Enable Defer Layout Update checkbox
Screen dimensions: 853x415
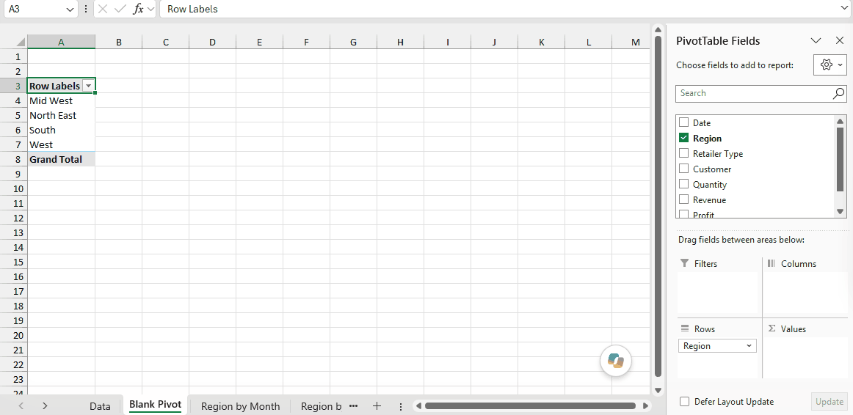[685, 401]
